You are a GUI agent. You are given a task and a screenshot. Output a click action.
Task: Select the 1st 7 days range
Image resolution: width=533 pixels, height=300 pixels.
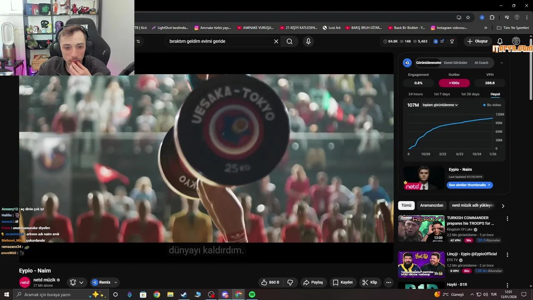(442, 94)
